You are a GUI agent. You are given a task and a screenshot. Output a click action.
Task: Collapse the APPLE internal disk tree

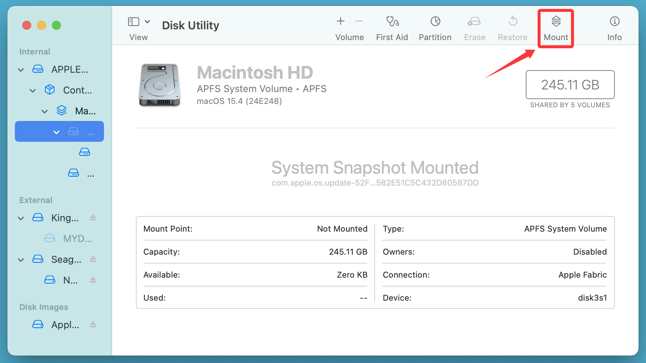(21, 69)
